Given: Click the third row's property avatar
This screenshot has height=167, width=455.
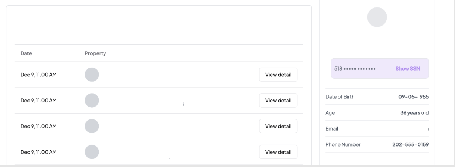Looking at the screenshot, I should (92, 126).
